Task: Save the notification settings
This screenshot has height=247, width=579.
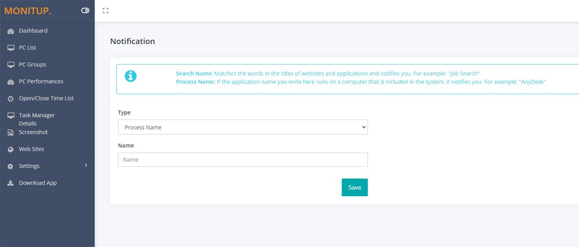Action: click(354, 188)
